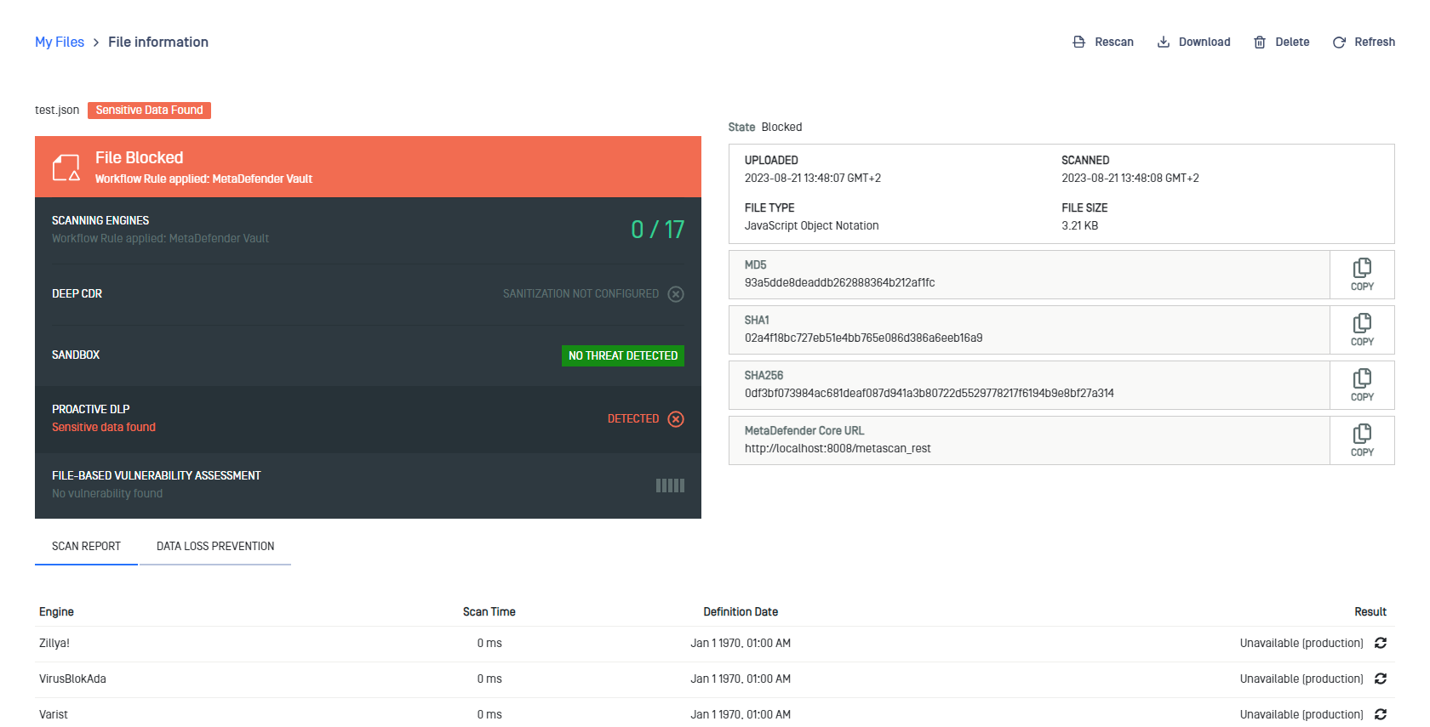Click Unavailable result for Zillya!
This screenshot has height=727, width=1430.
point(1301,644)
